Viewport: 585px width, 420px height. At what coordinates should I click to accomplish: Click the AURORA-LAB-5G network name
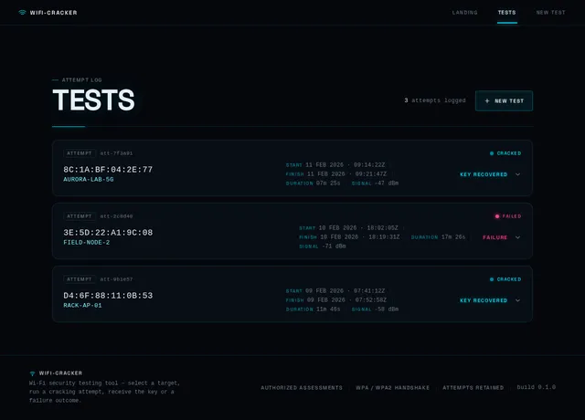coord(89,179)
